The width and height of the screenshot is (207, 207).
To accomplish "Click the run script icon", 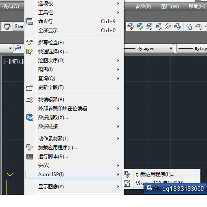I will pos(30,157).
